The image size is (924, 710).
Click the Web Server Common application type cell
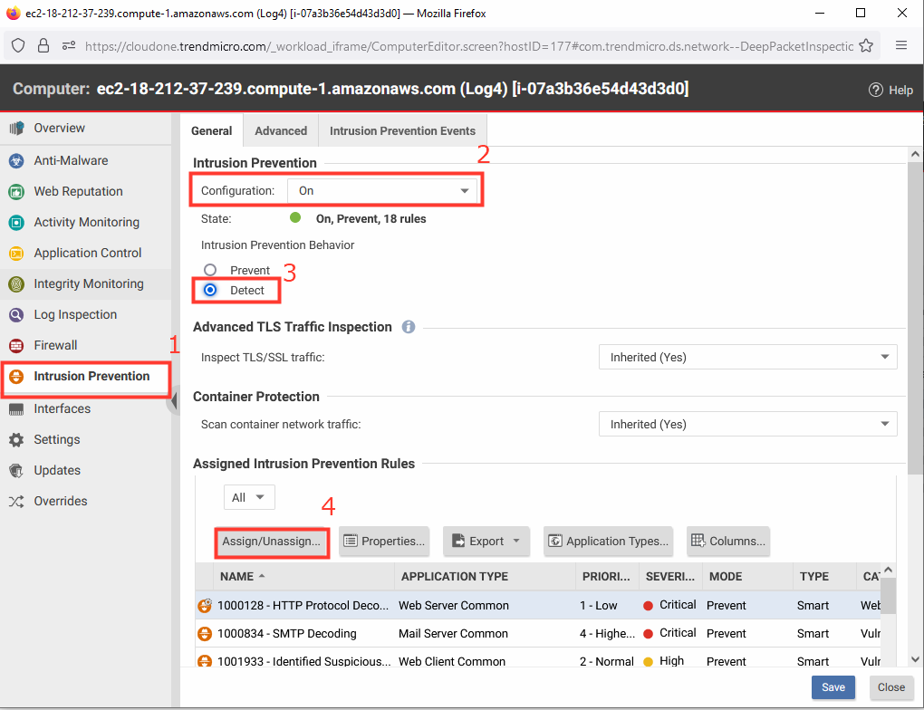coord(454,605)
